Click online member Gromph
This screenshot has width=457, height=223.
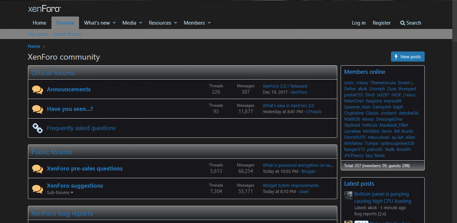point(377,89)
